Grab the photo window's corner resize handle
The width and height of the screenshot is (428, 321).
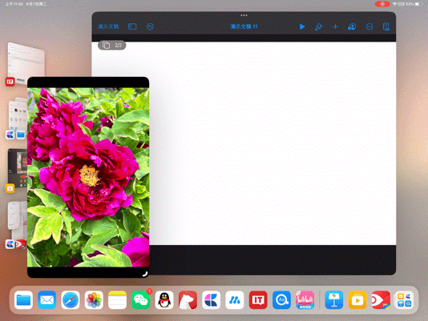coord(145,274)
